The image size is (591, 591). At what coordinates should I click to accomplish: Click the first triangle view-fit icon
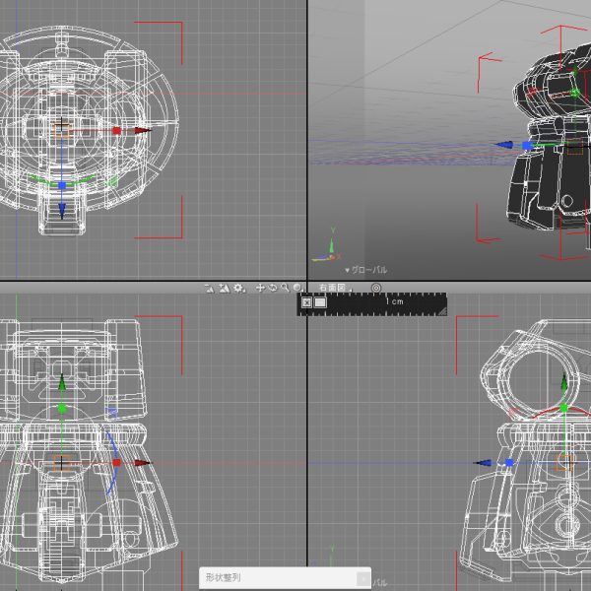pyautogui.click(x=210, y=289)
